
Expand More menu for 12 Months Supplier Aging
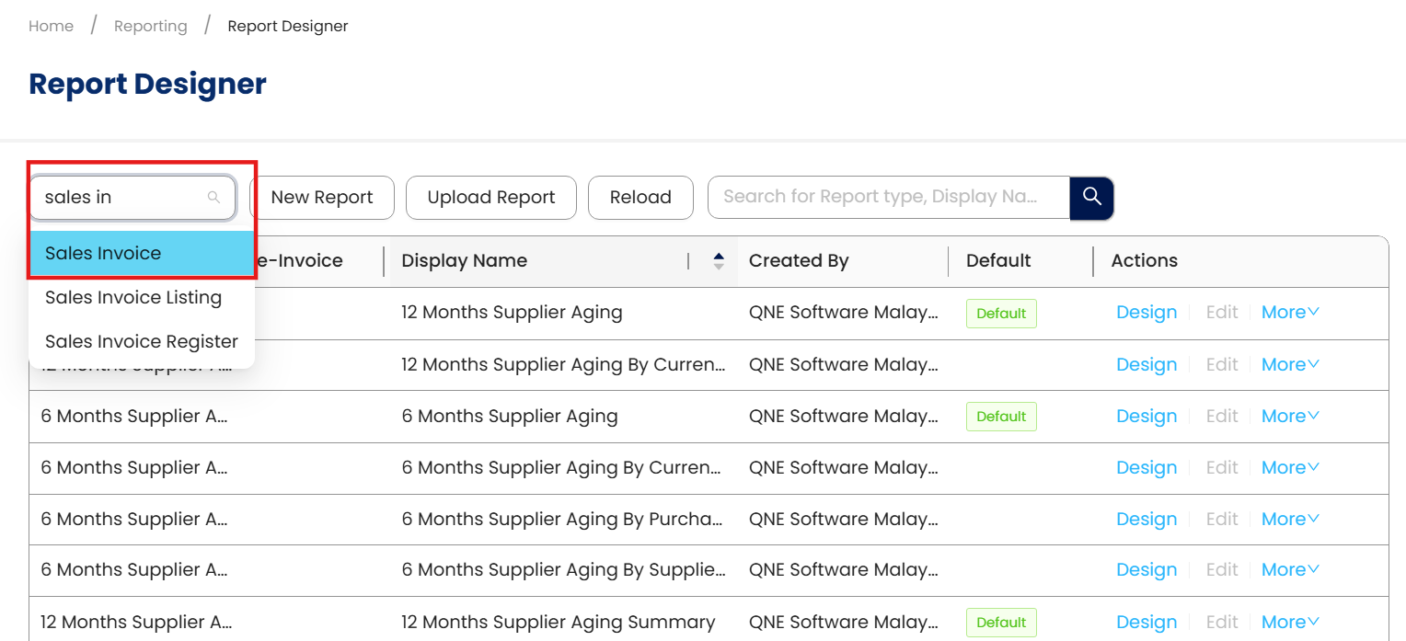tap(1290, 313)
